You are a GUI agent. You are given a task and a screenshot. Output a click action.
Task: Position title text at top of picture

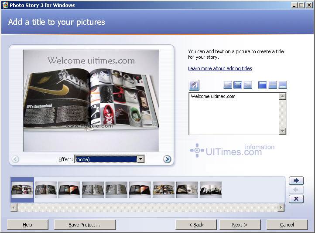tap(263, 85)
